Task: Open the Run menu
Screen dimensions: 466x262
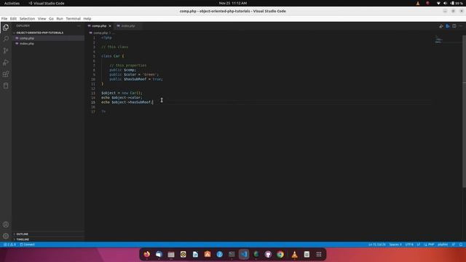Action: tap(60, 18)
